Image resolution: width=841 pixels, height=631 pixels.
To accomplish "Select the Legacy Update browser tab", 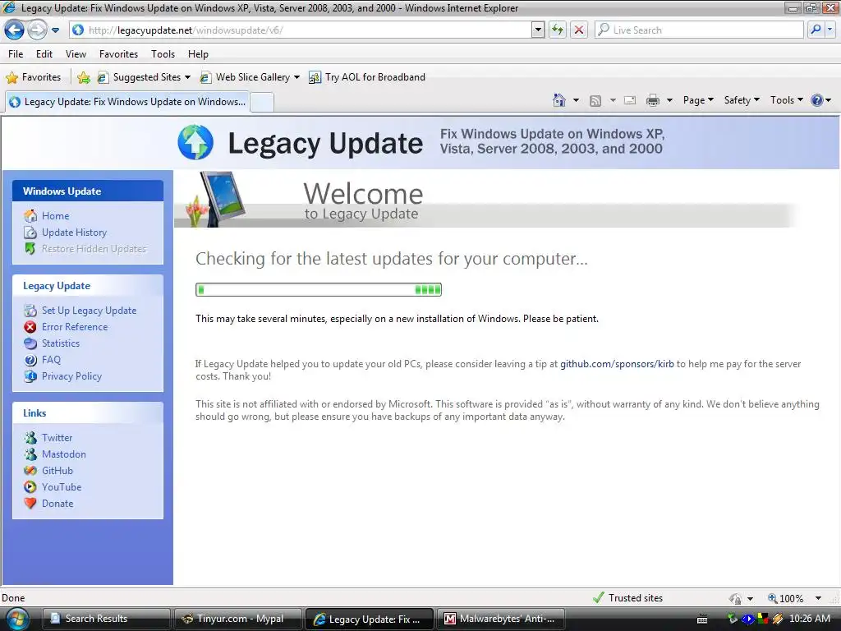I will (127, 102).
